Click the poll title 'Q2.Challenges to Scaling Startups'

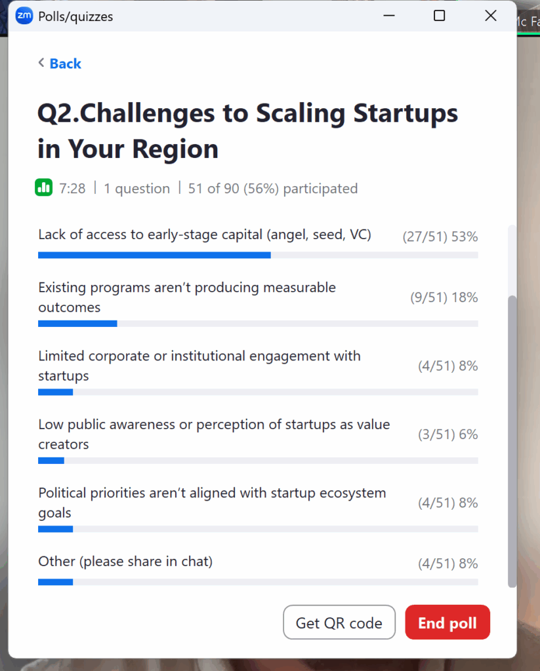click(x=247, y=130)
